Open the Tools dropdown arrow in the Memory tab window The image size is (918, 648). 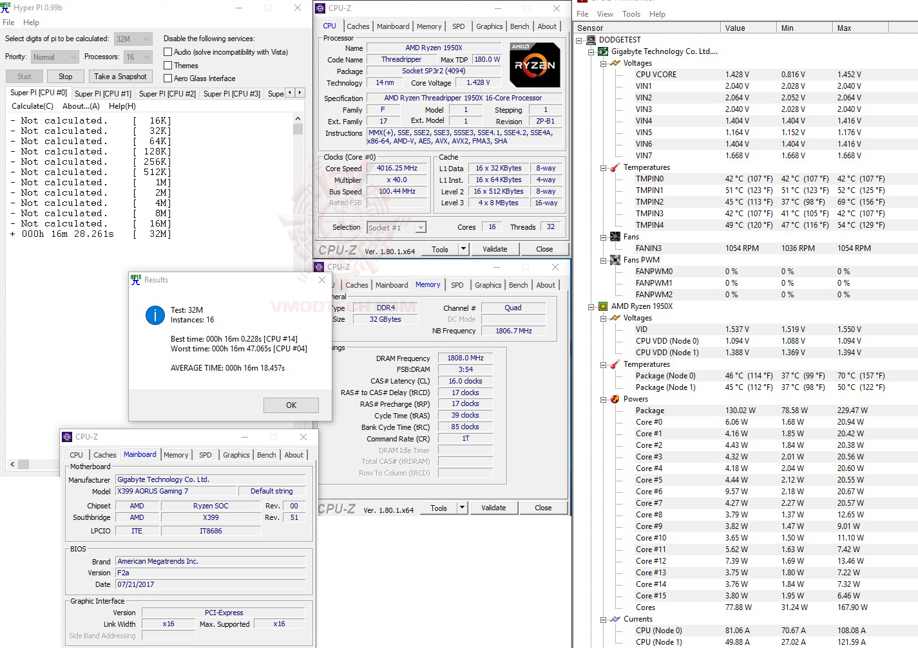point(462,508)
